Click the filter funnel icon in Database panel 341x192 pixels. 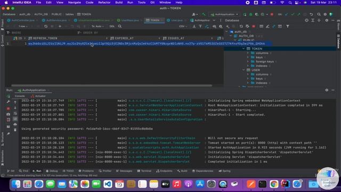pyautogui.click(x=288, y=26)
